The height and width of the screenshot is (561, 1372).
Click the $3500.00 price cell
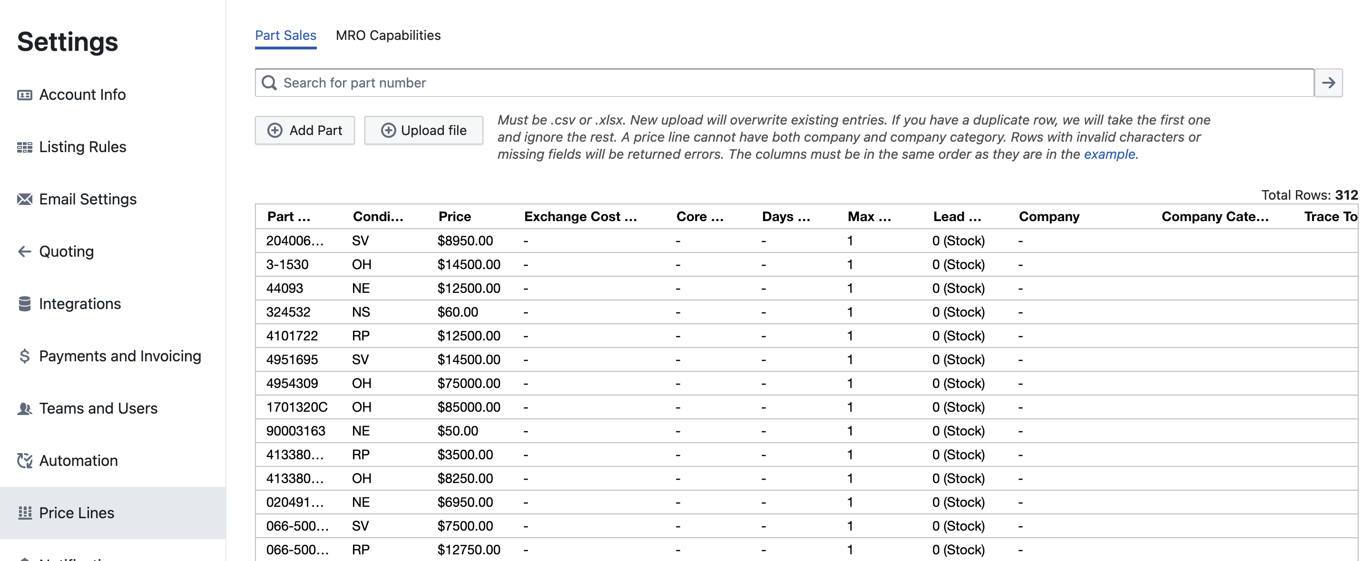tap(465, 455)
